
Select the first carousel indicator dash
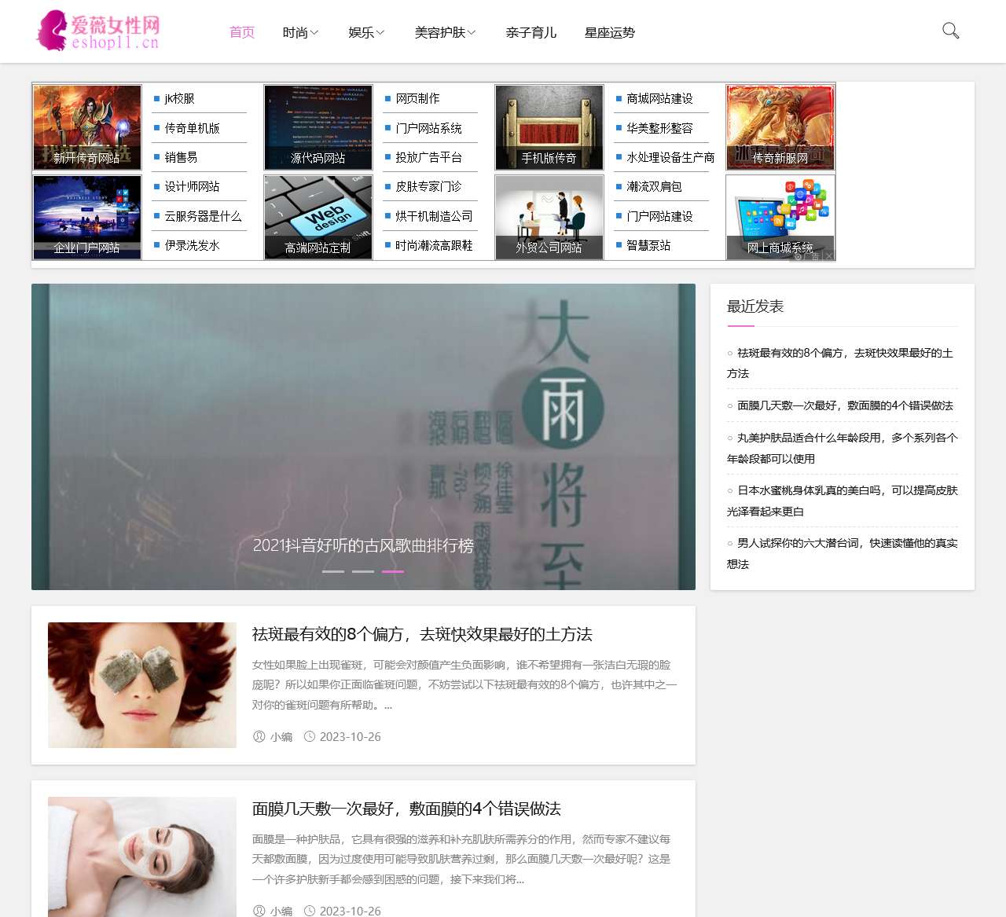[x=333, y=571]
